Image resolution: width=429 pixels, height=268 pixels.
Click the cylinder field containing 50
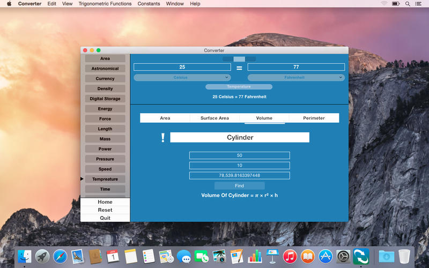pos(239,155)
